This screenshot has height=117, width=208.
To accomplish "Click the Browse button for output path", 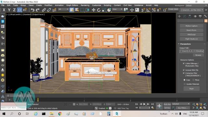I will pos(198,55).
